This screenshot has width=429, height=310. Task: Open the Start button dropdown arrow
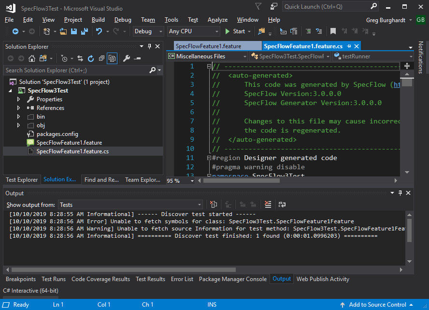(249, 32)
